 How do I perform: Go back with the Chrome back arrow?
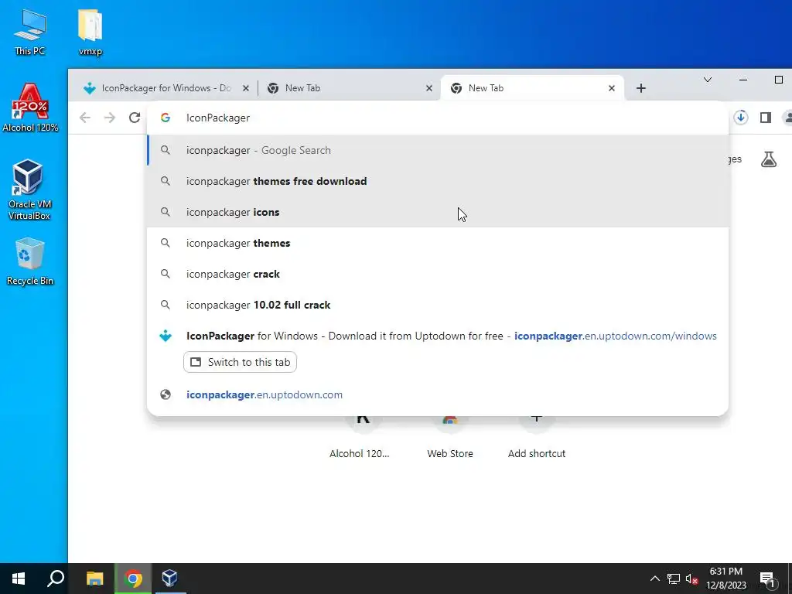click(85, 118)
